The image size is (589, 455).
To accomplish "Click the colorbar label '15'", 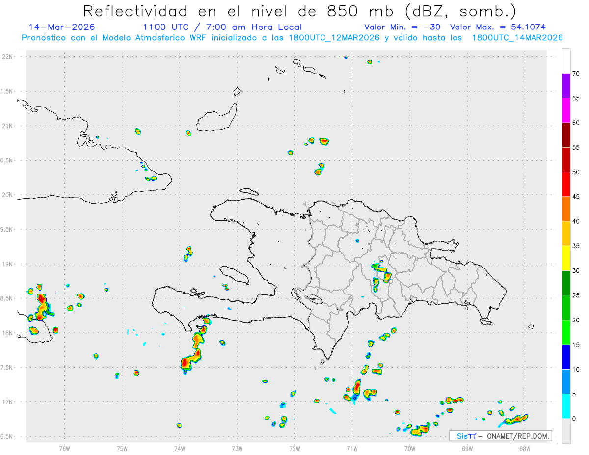I will pos(576,345).
